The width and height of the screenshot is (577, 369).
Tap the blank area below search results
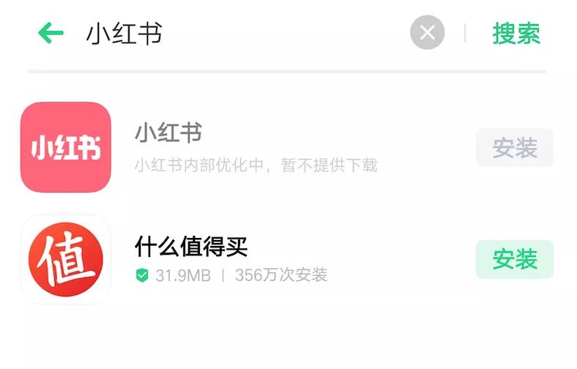click(288, 338)
